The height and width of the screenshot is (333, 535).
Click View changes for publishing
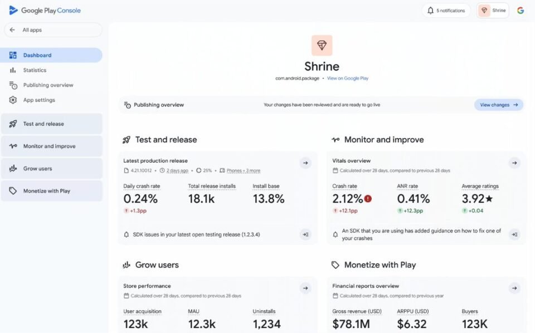tap(498, 105)
